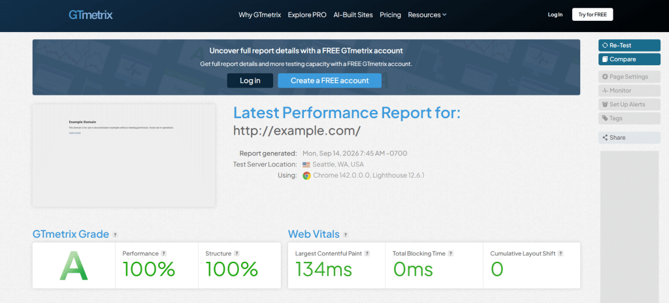
Task: Click Cumulative Layout Shift help icon
Action: 561,253
